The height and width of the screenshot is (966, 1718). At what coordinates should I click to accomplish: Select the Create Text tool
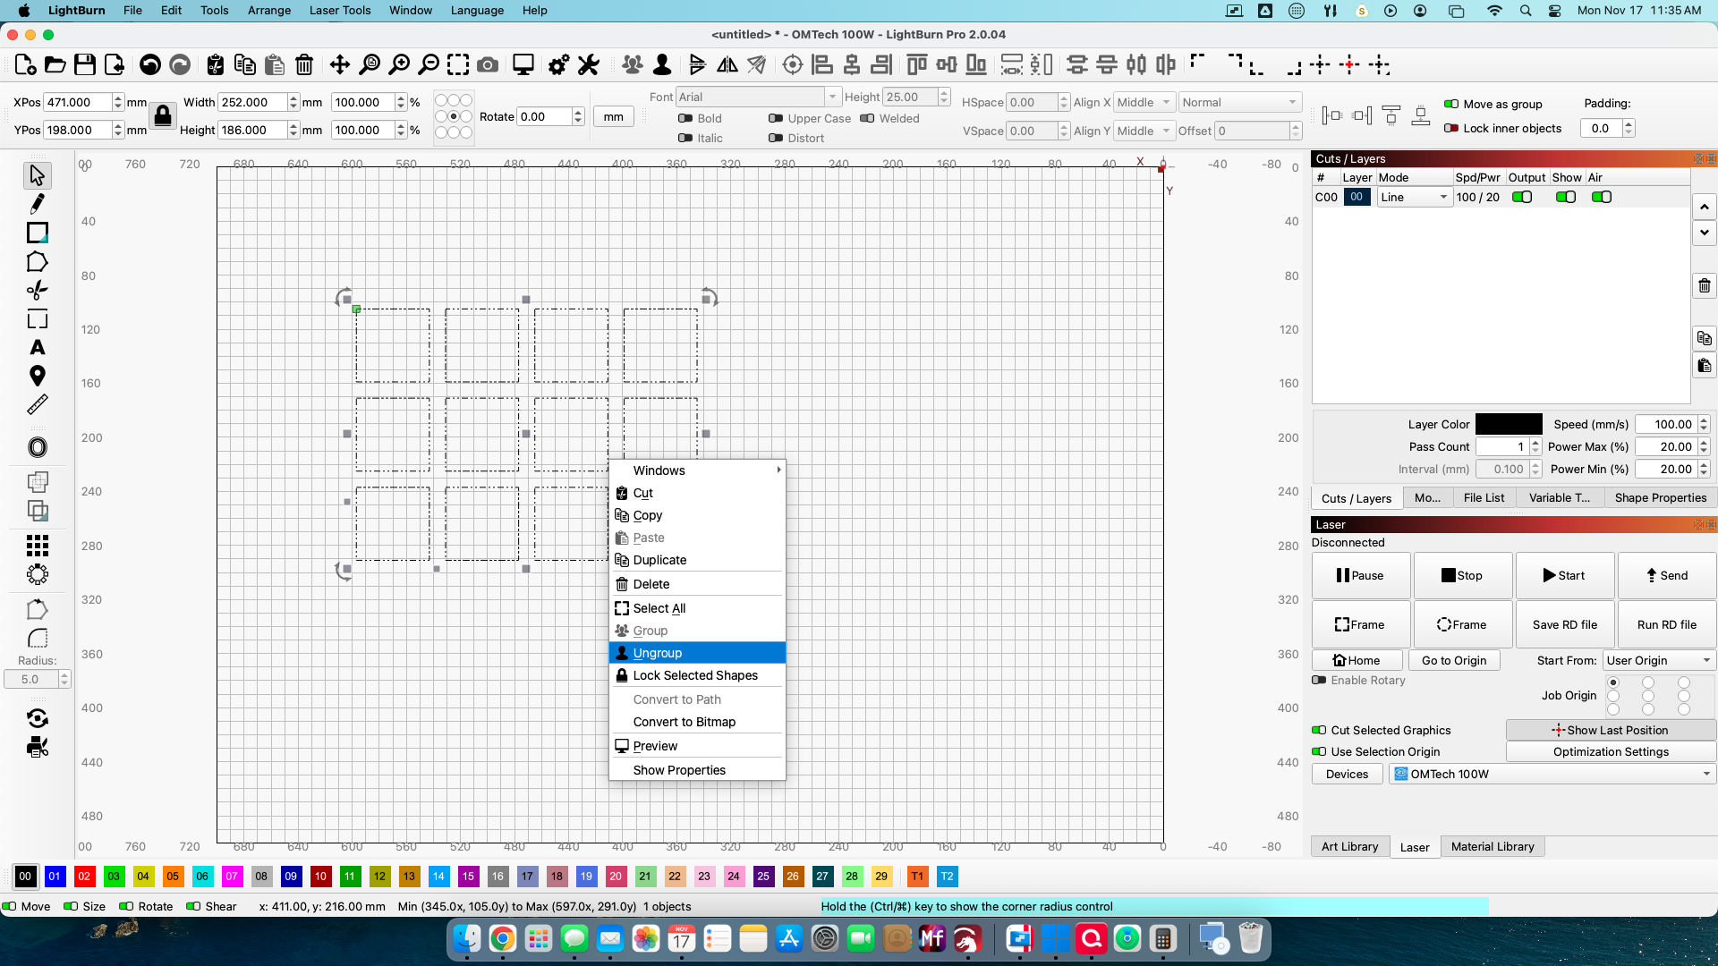37,347
